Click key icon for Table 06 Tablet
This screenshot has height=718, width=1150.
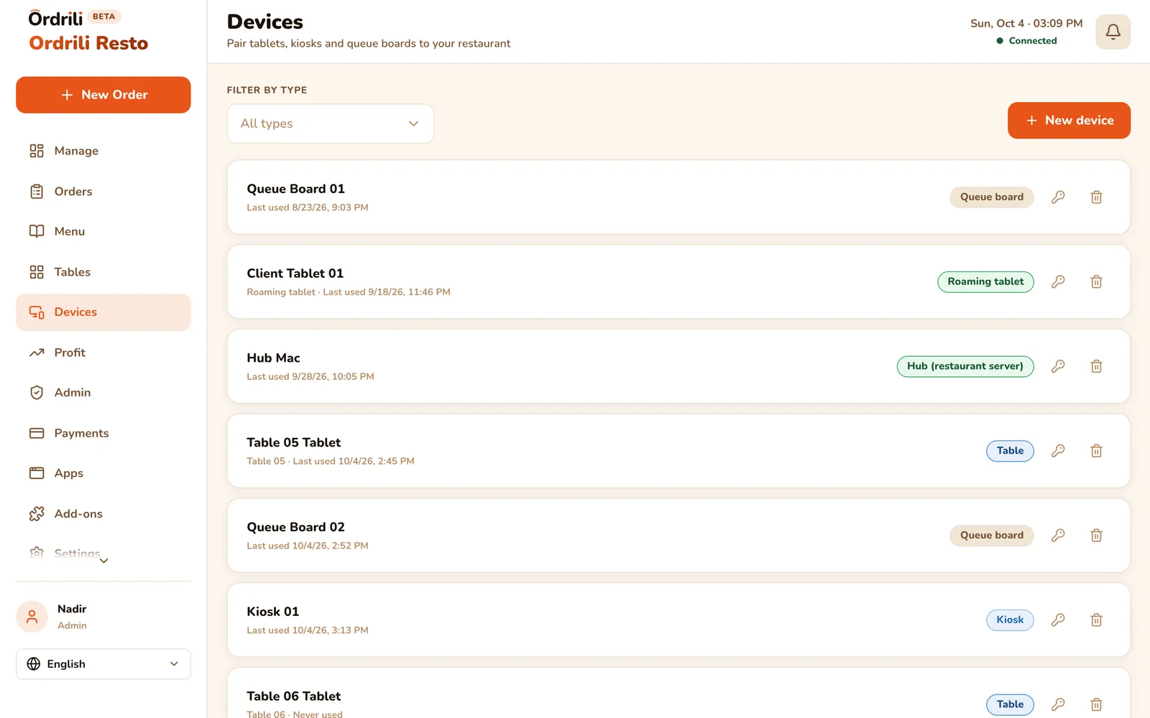point(1058,704)
